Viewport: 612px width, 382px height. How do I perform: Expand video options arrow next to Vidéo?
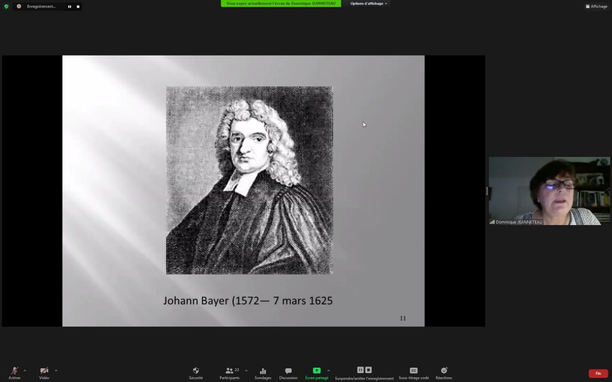56,370
